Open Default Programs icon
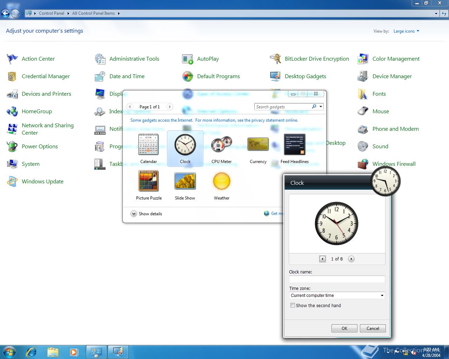Screen dimensions: 449x359 [x=188, y=76]
